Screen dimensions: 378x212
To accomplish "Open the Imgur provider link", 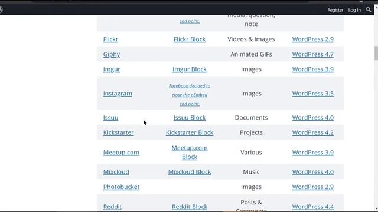I will (x=112, y=69).
